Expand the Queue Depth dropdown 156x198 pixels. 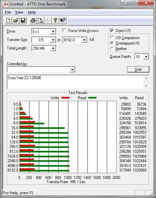(146, 57)
